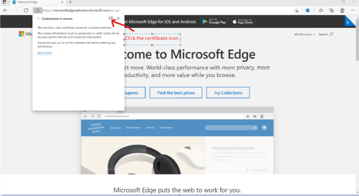
Task: Open the user profile icon
Action: 342,10
